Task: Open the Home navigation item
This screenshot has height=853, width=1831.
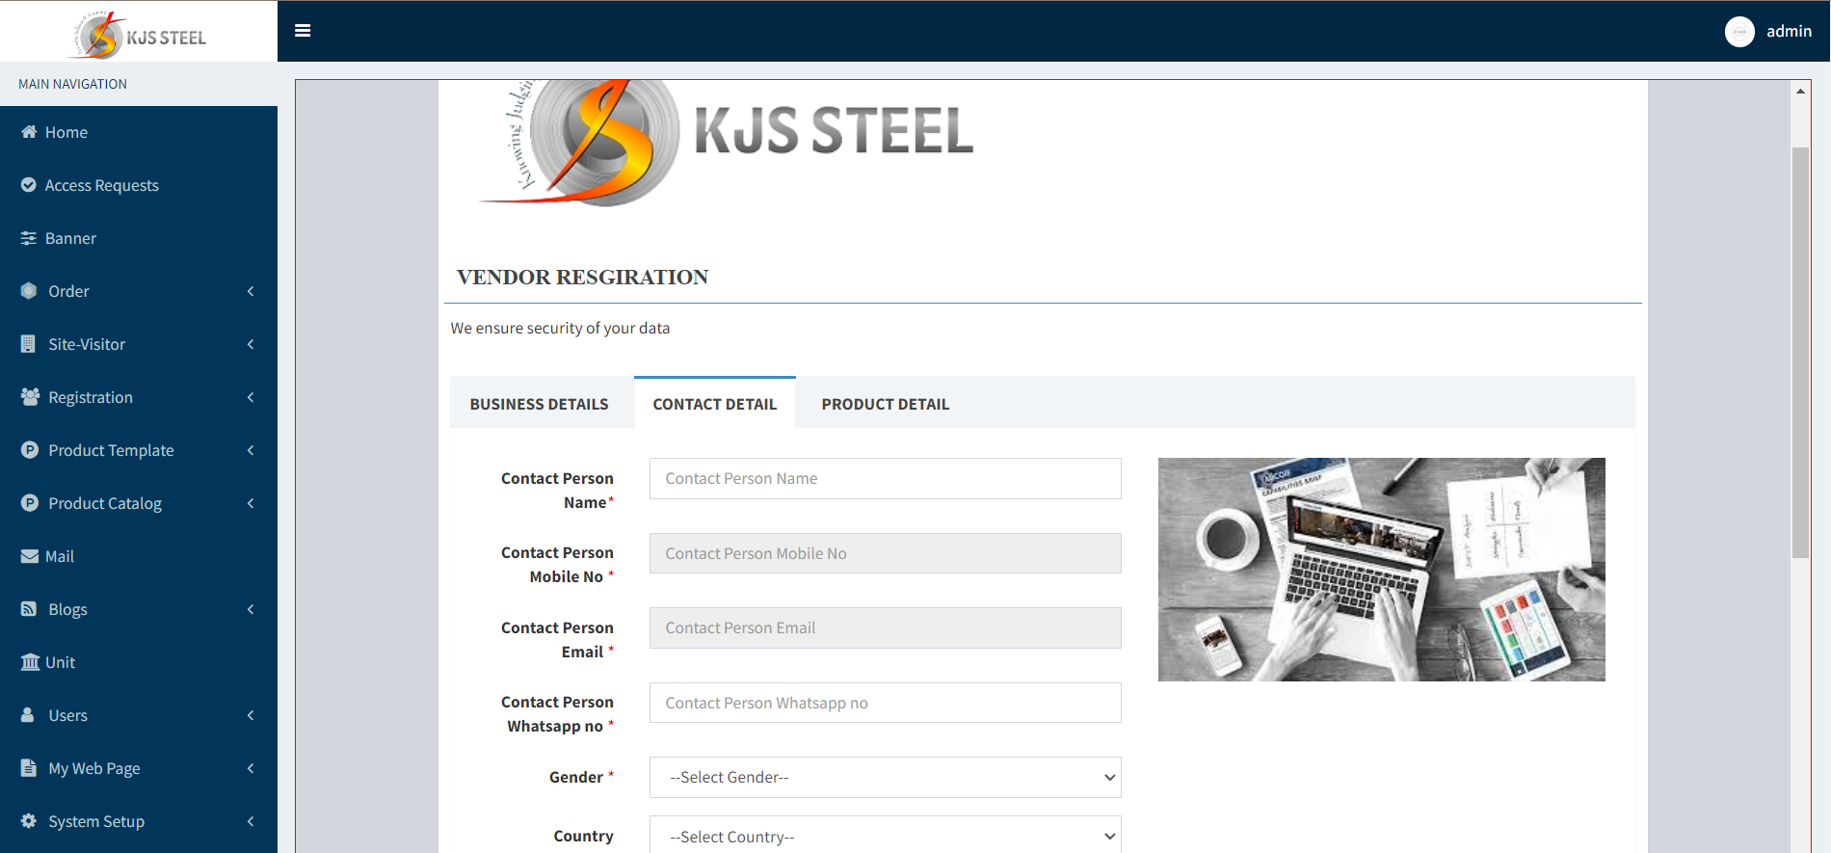Action: [x=139, y=132]
